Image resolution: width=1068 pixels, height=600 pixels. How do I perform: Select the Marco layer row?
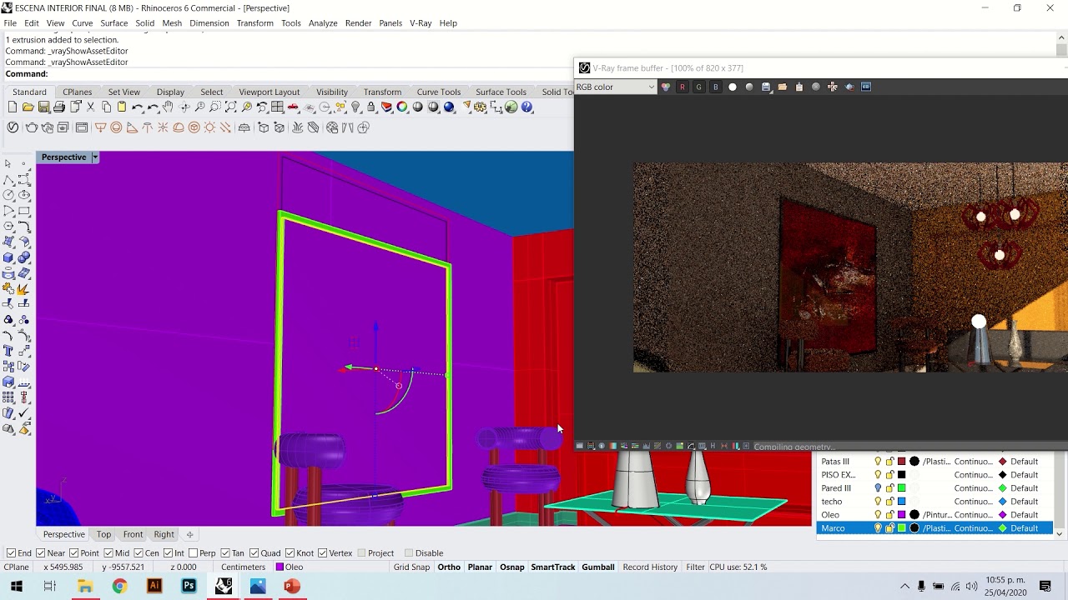coord(935,528)
